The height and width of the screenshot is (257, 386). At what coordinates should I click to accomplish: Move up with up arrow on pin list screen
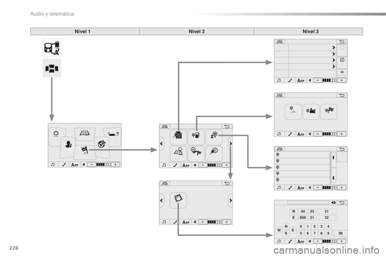[333, 158]
